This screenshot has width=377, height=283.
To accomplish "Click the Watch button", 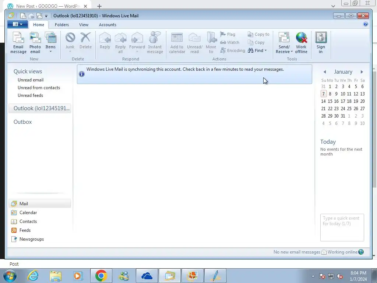I will pyautogui.click(x=230, y=42).
